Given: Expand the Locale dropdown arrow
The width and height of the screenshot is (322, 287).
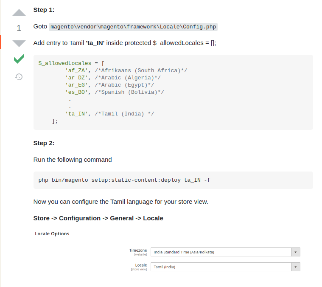Looking at the screenshot, I should tap(296, 267).
